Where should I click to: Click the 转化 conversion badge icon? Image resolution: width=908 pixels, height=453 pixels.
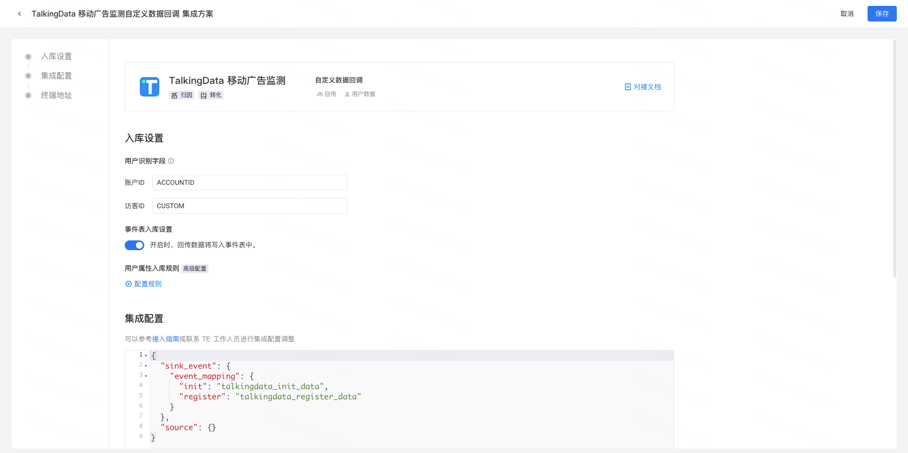[x=205, y=95]
